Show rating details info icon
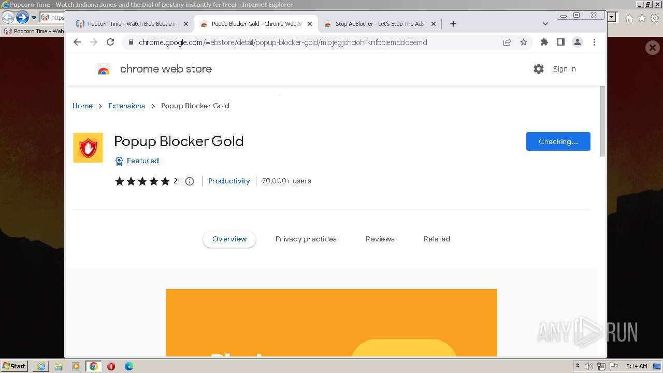This screenshot has width=663, height=373. pyautogui.click(x=190, y=181)
